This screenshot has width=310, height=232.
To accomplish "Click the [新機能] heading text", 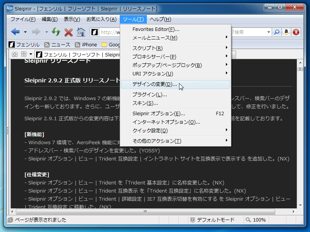I will pos(34,135).
